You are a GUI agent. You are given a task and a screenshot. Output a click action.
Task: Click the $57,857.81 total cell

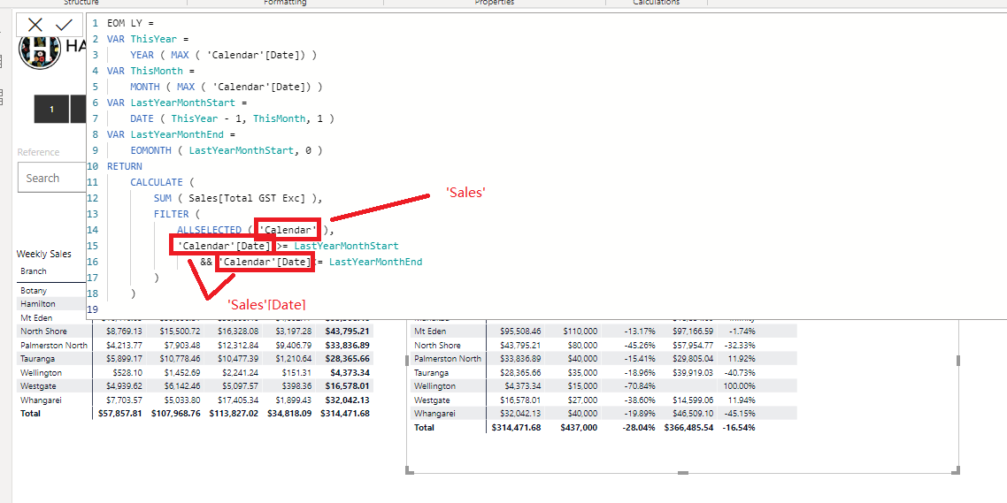[119, 413]
